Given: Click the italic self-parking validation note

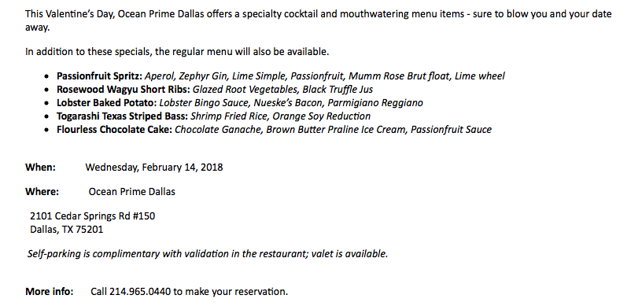Looking at the screenshot, I should (207, 254).
